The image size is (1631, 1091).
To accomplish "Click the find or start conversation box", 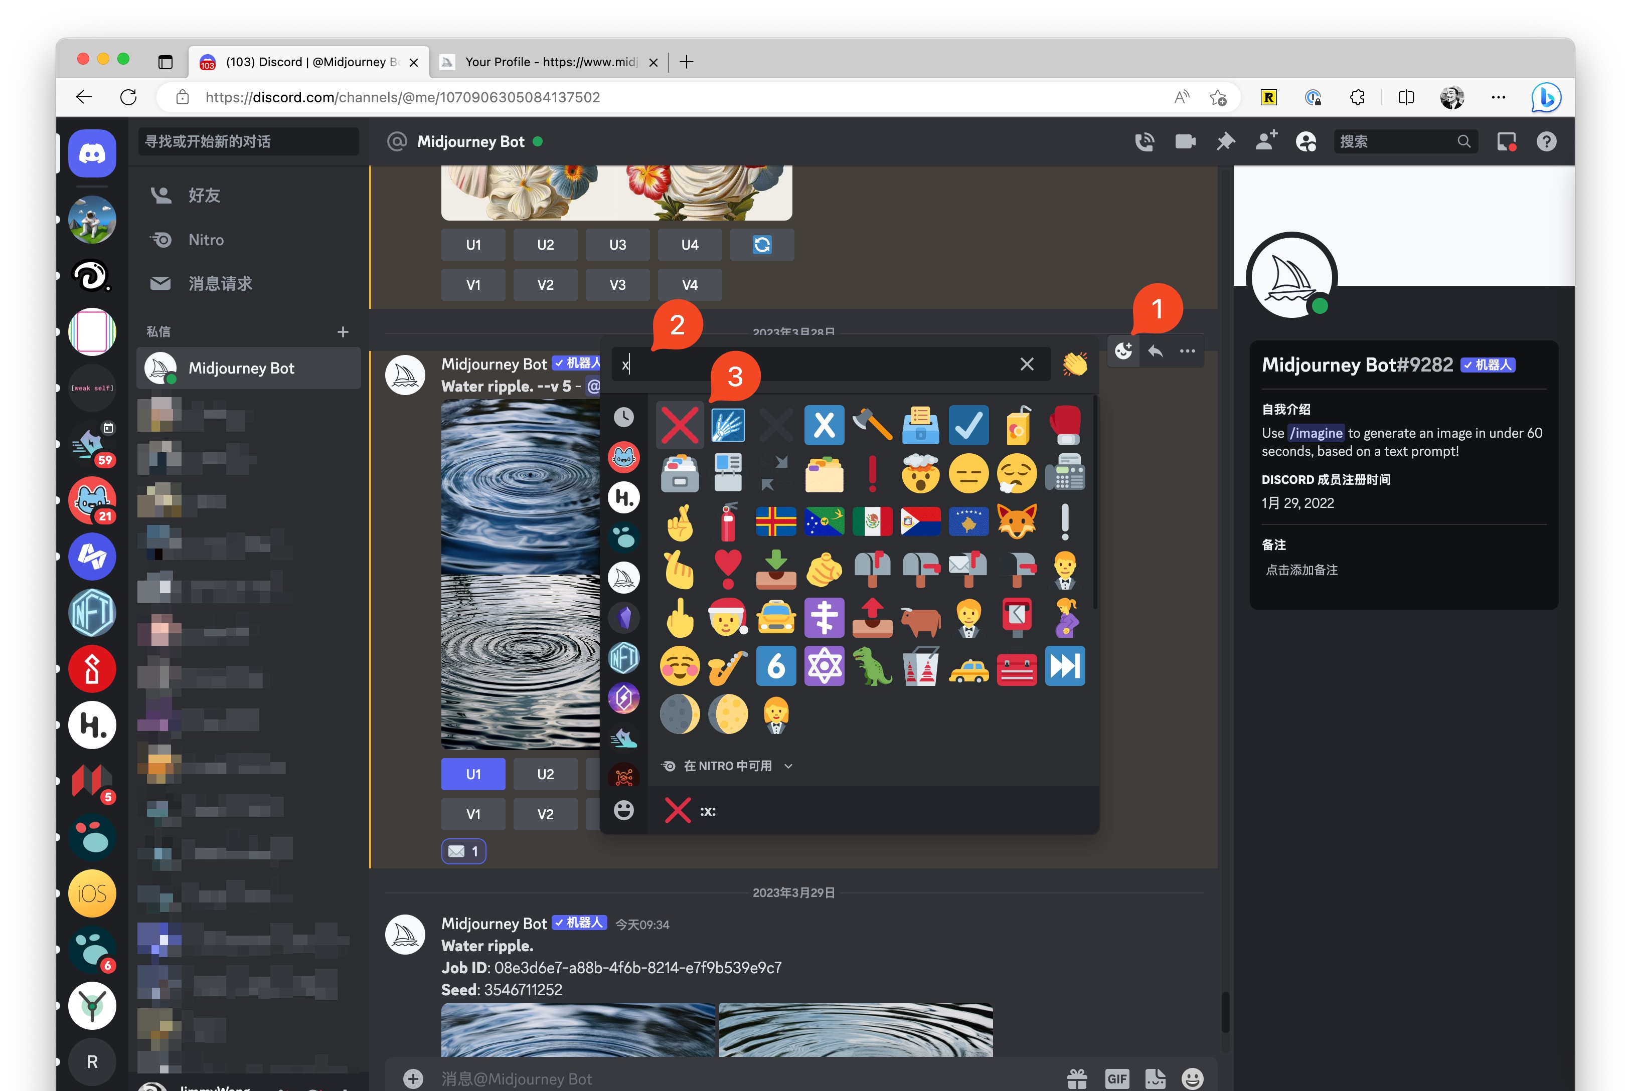I will [x=248, y=141].
